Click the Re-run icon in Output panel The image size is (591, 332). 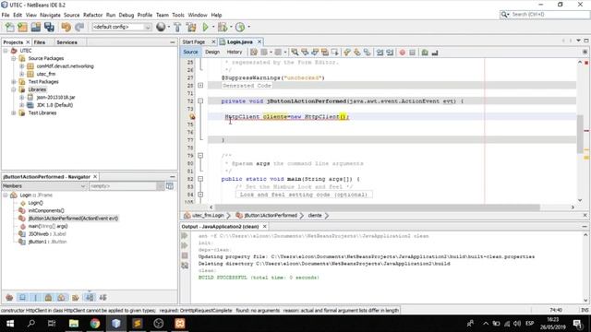coord(185,236)
